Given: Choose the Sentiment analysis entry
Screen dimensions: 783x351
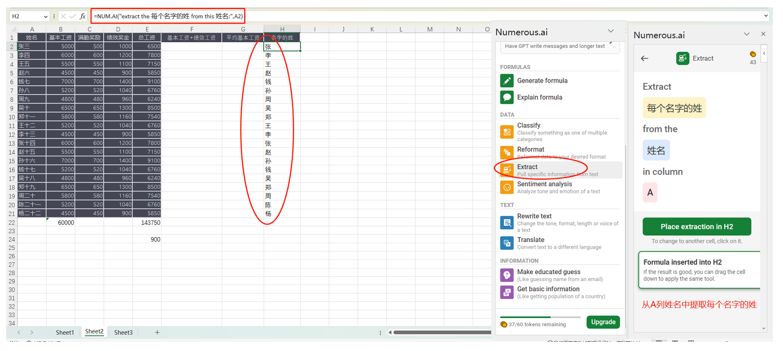Looking at the screenshot, I should click(x=561, y=188).
